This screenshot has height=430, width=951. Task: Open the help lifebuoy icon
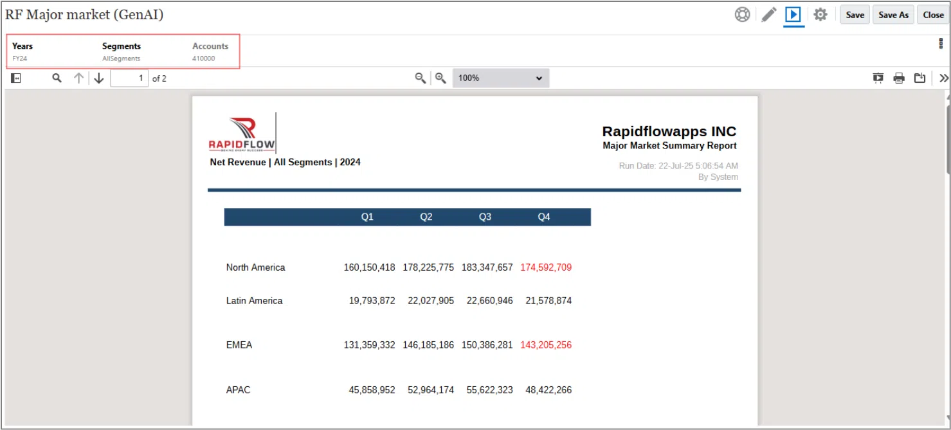pos(743,15)
